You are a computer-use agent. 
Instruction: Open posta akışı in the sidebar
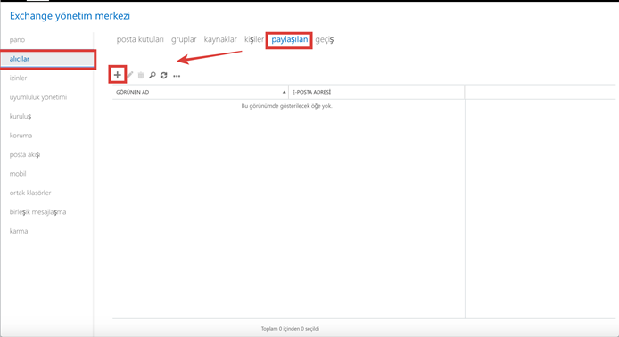pos(24,154)
